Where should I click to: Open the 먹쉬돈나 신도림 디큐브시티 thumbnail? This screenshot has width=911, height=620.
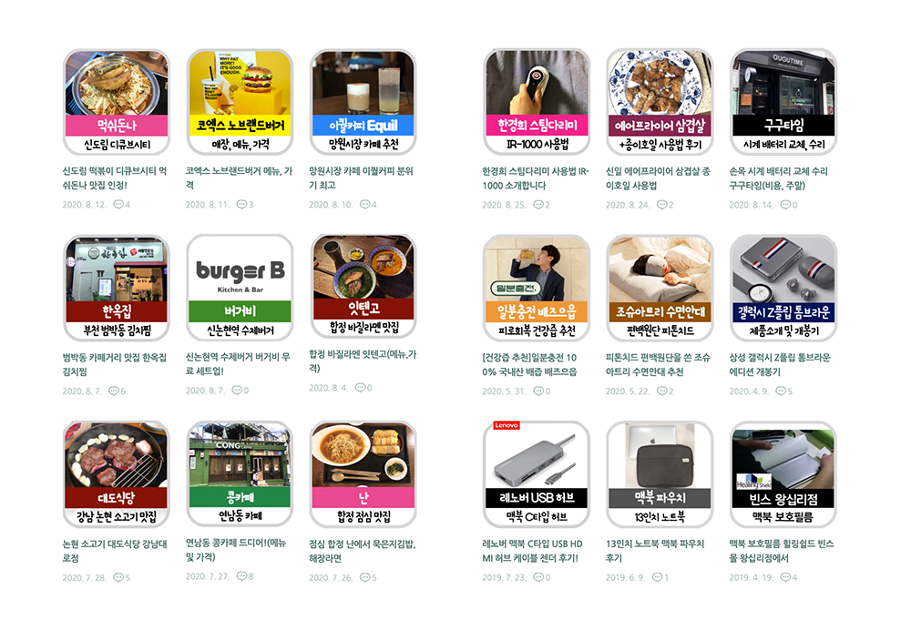click(117, 102)
